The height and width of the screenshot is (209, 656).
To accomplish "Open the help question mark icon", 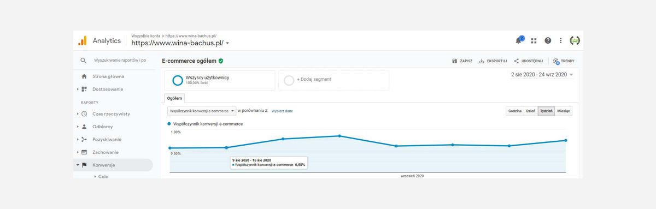I will (x=548, y=40).
